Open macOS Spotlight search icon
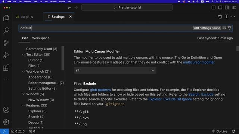 (217, 1)
